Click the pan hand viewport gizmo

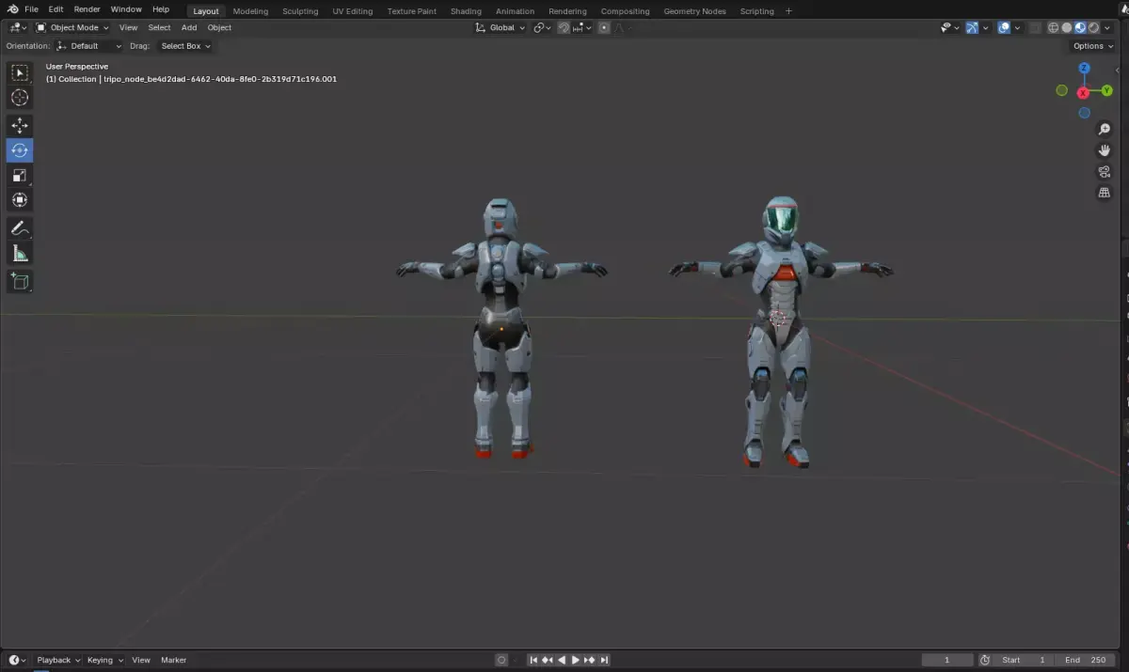coord(1105,150)
